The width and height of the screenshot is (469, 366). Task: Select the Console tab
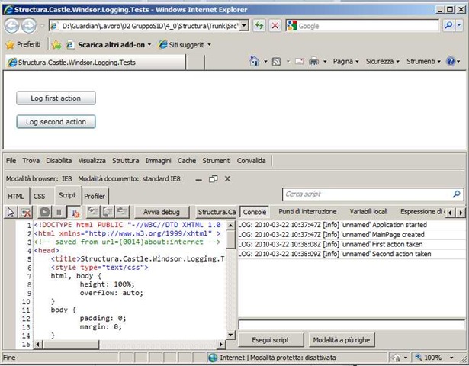255,212
